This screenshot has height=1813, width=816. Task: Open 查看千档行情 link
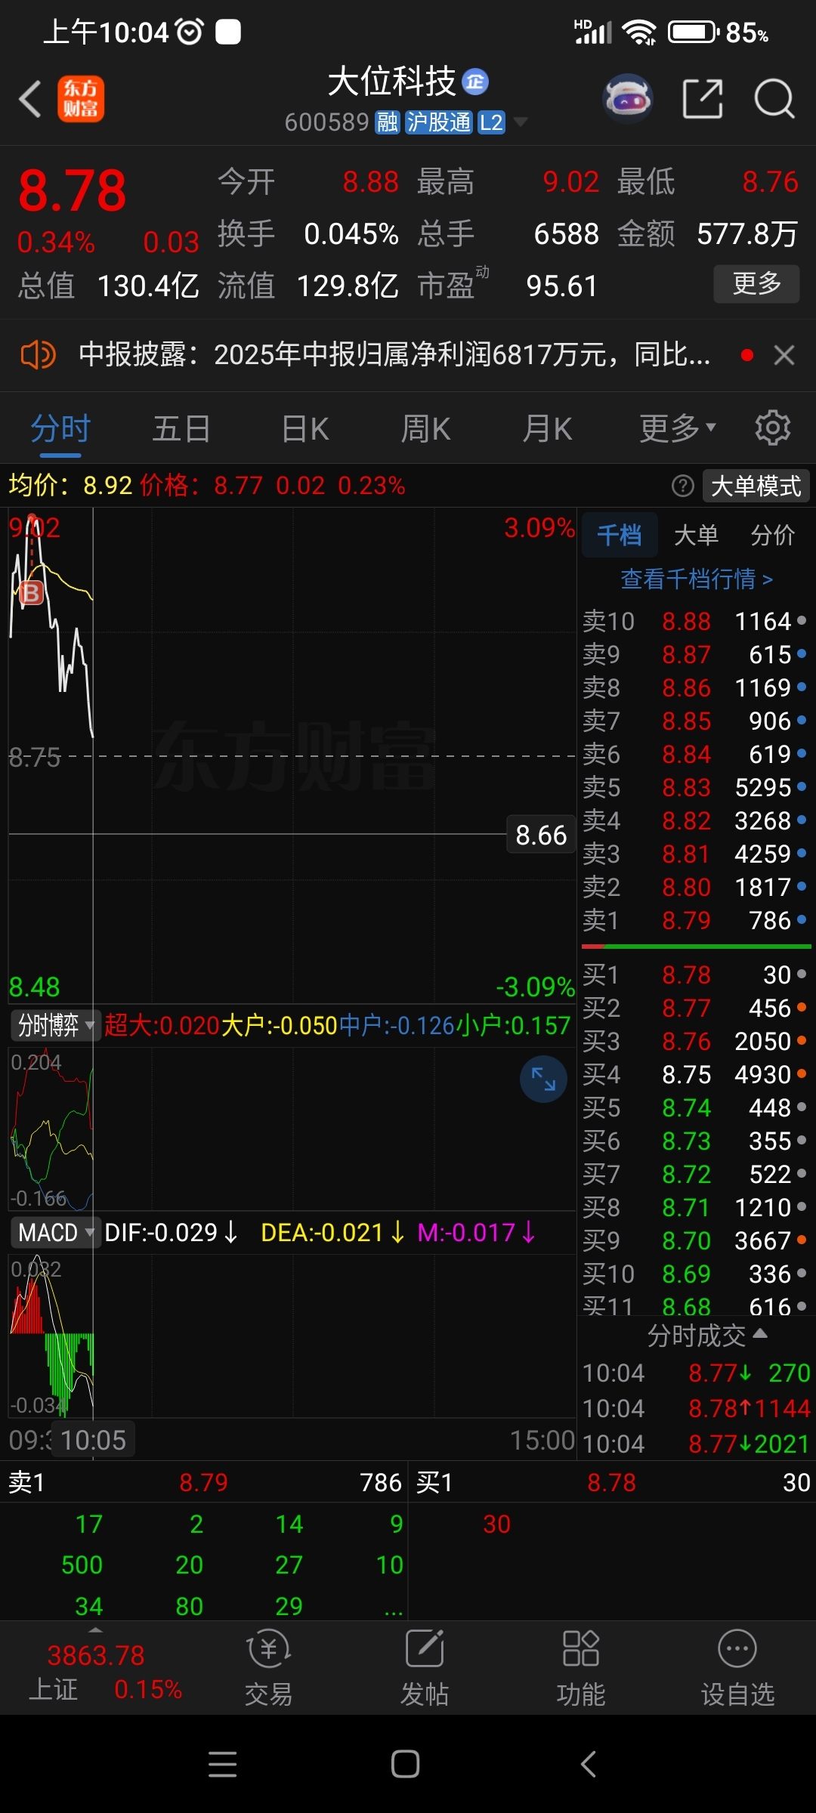point(697,579)
